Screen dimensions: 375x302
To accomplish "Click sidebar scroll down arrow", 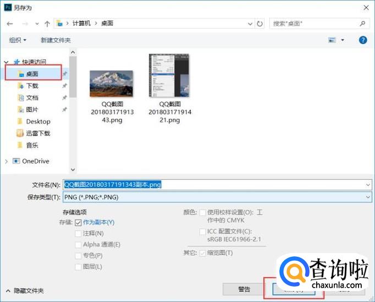I will [73, 169].
